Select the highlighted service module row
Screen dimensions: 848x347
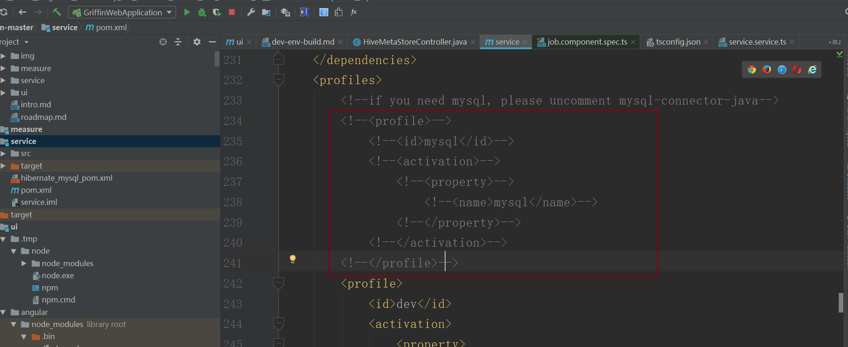(x=110, y=141)
